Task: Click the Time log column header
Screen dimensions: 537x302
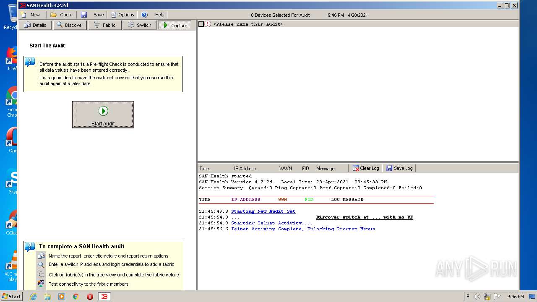Action: [x=204, y=169]
